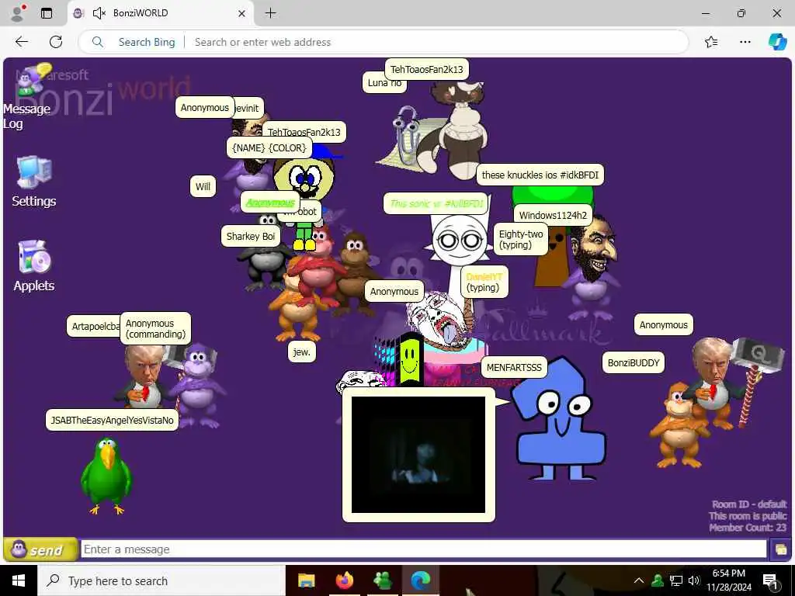The height and width of the screenshot is (596, 795).
Task: Open the tab actions menu icon
Action: pyautogui.click(x=46, y=13)
